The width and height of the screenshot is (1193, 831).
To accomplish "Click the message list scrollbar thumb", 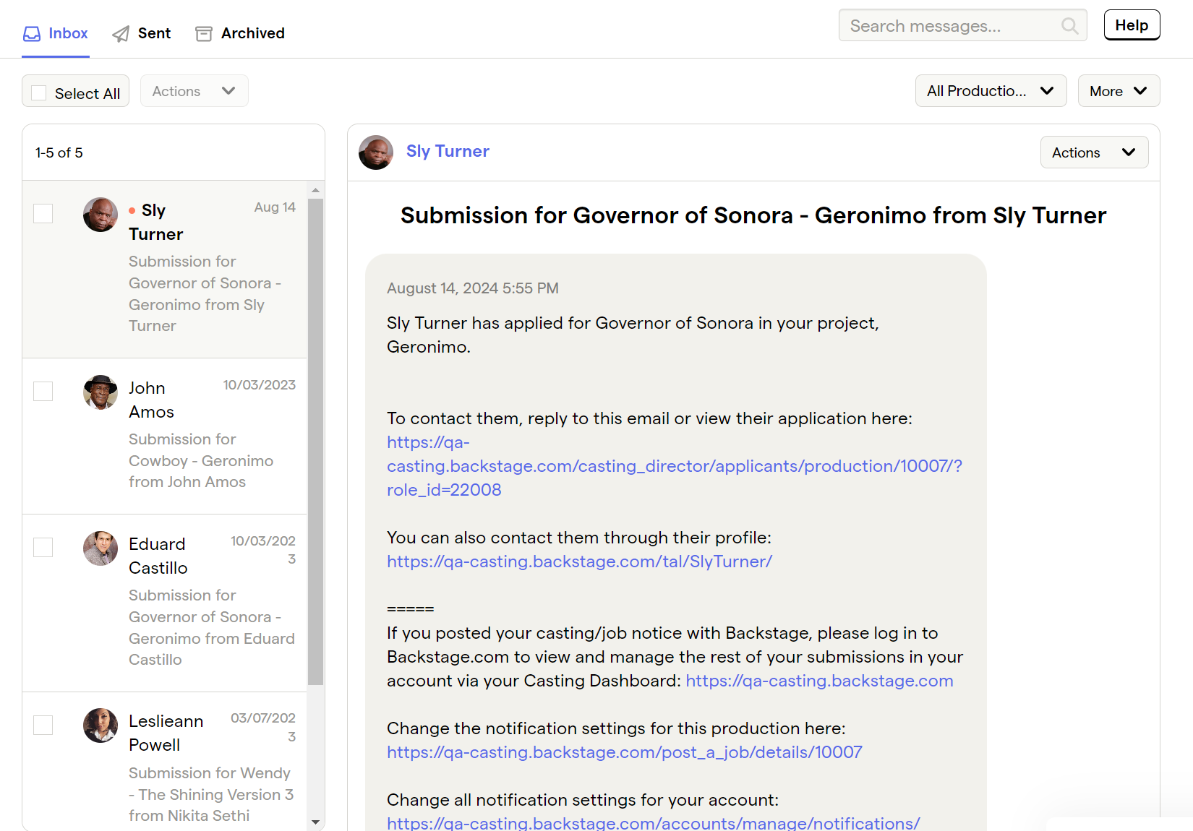I will click(x=315, y=441).
